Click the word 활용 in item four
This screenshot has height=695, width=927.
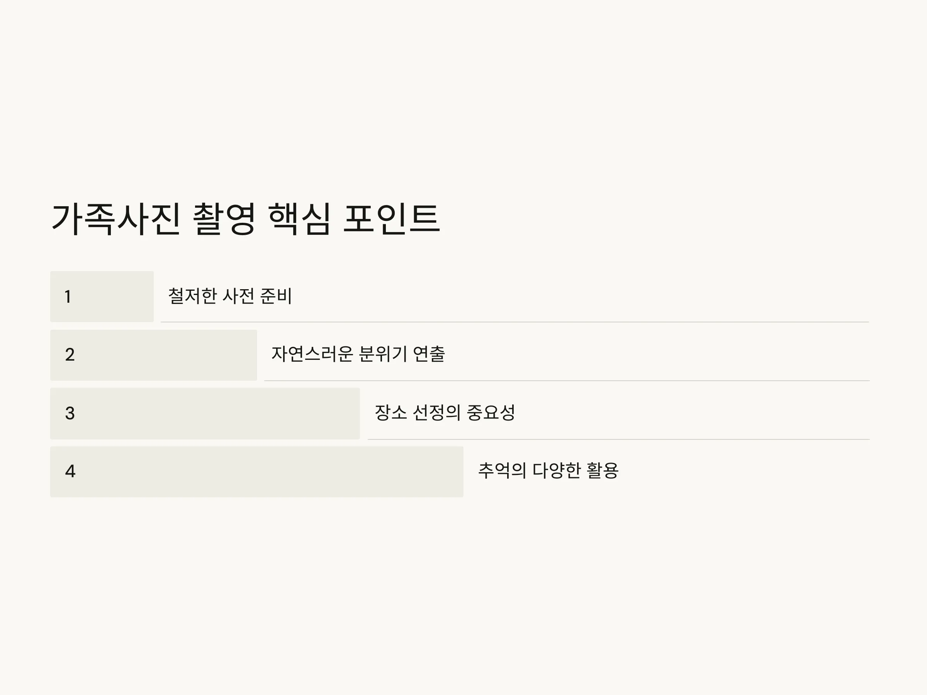point(602,470)
